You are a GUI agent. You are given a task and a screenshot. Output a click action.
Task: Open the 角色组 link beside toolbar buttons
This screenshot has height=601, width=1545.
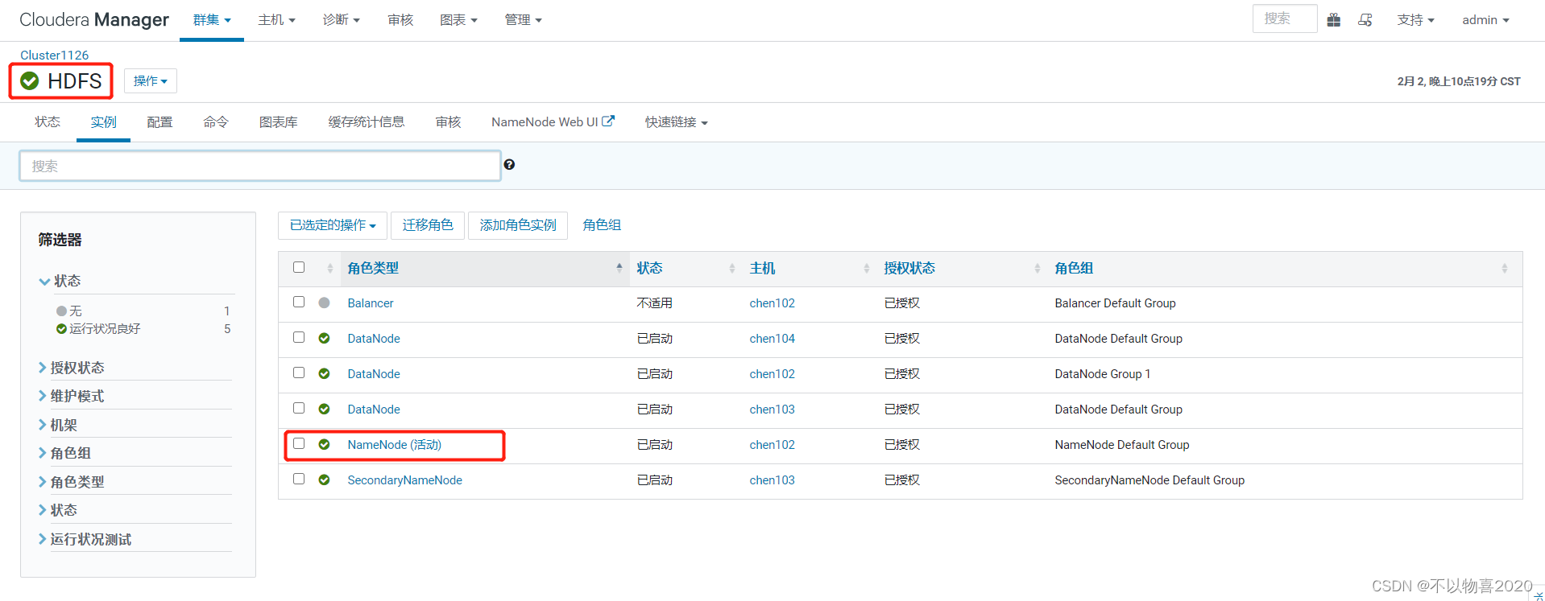coord(602,225)
